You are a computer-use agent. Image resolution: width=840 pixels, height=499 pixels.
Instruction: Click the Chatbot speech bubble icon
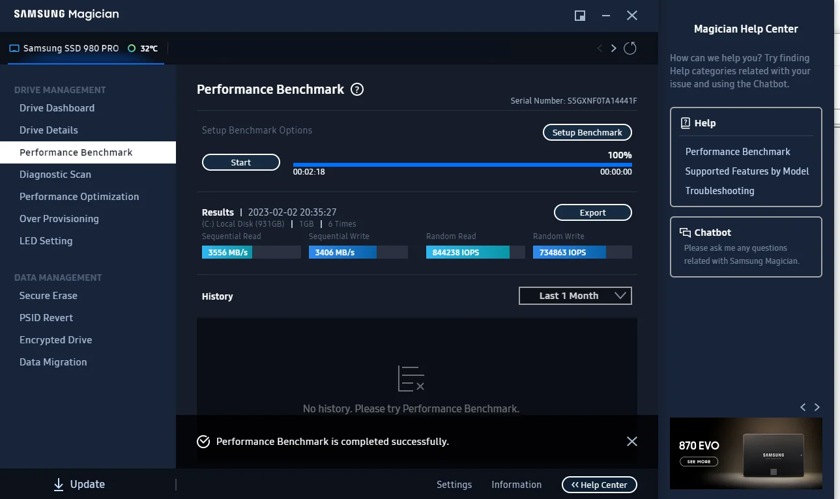point(686,233)
